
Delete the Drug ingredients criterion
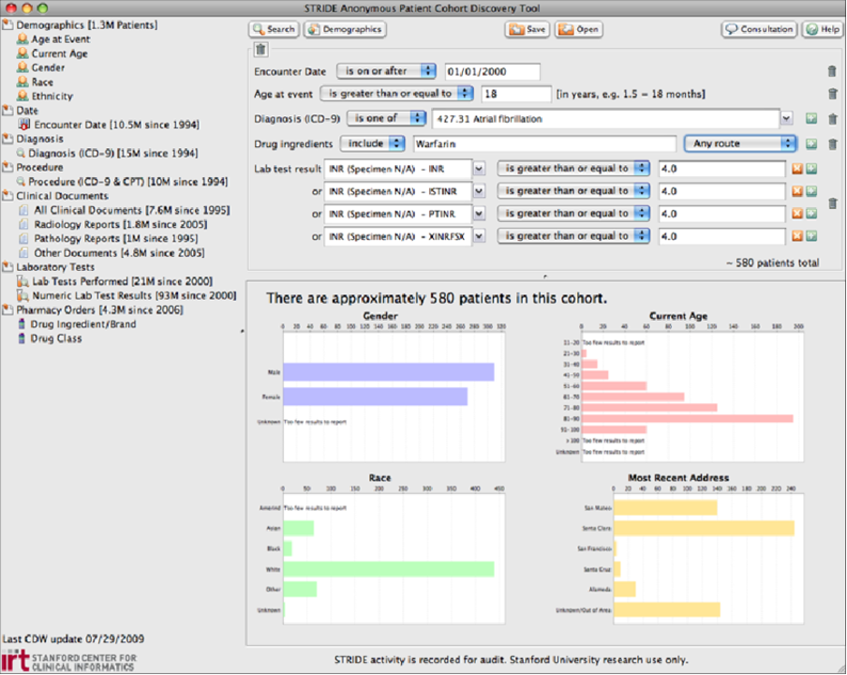coord(832,143)
